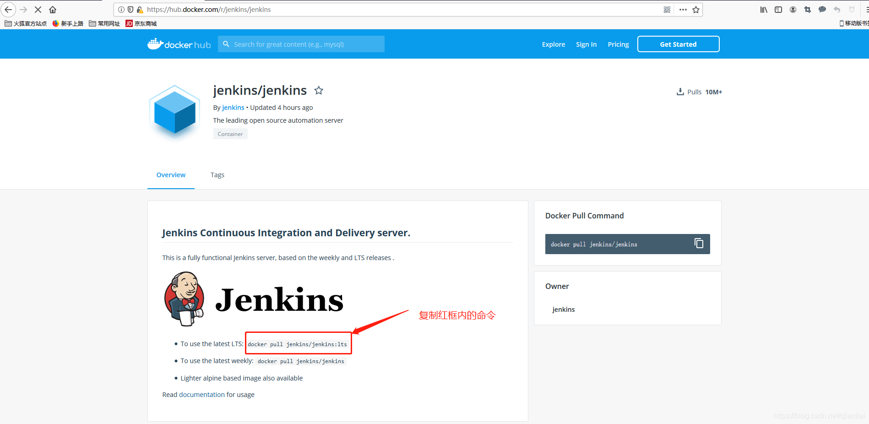
Task: Focus the Docker Hub search field
Action: (301, 44)
